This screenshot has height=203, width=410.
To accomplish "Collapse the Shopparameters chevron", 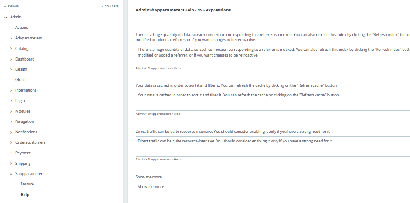I will [x=11, y=174].
